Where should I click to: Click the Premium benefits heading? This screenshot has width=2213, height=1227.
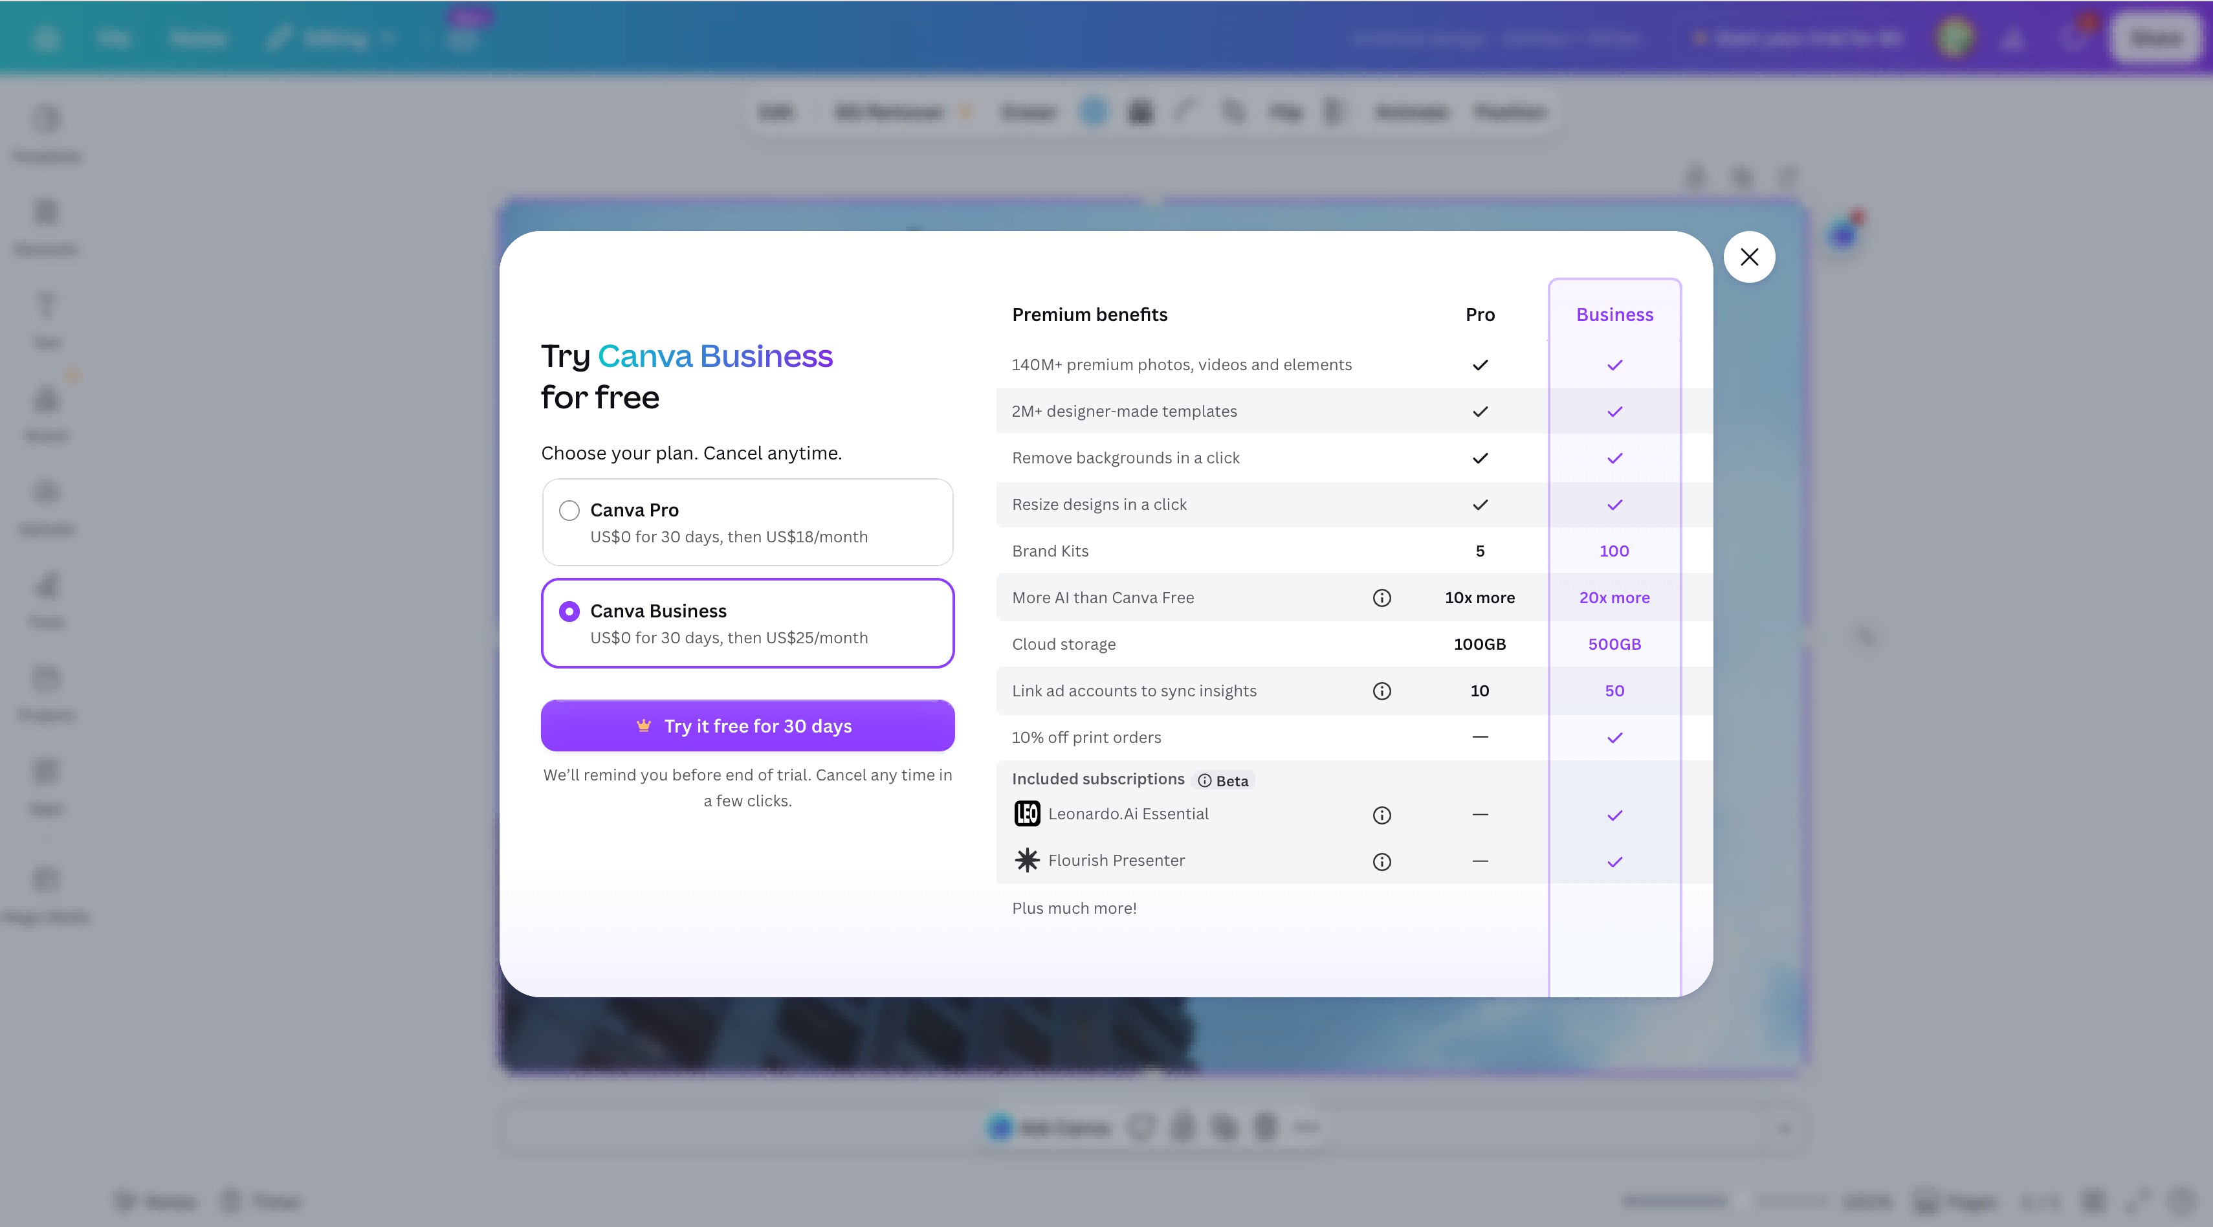(x=1089, y=315)
